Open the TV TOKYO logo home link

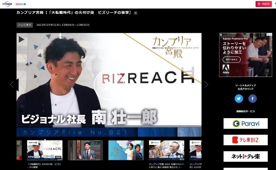7,4
